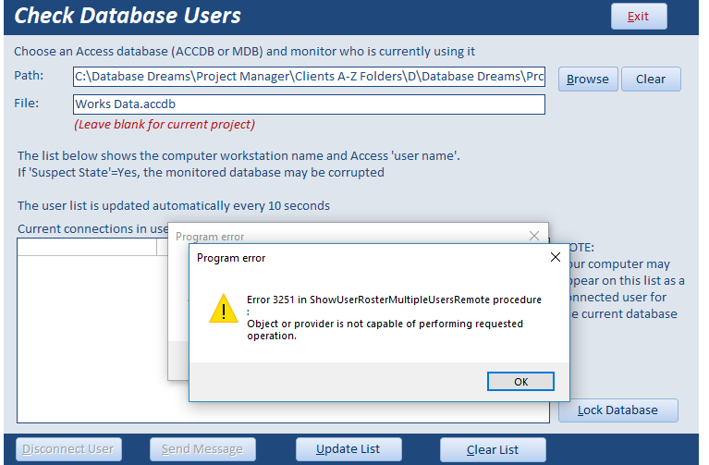Click the yellow warning triangle icon
Image resolution: width=709 pixels, height=465 pixels.
coord(223,308)
